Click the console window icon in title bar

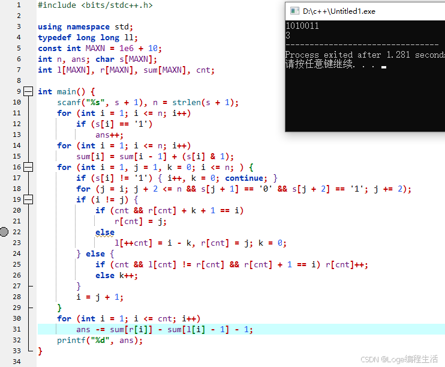294,11
